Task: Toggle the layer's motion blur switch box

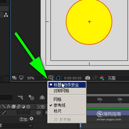Action: coord(18,113)
